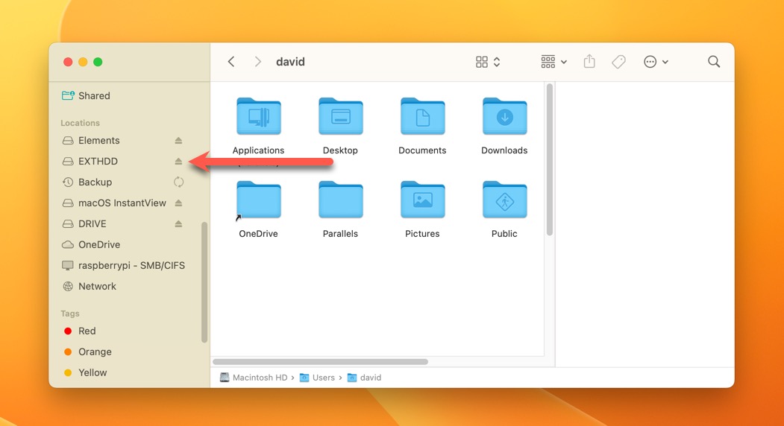The image size is (784, 426).
Task: Click the horizontal scrollbar below files
Action: click(321, 361)
